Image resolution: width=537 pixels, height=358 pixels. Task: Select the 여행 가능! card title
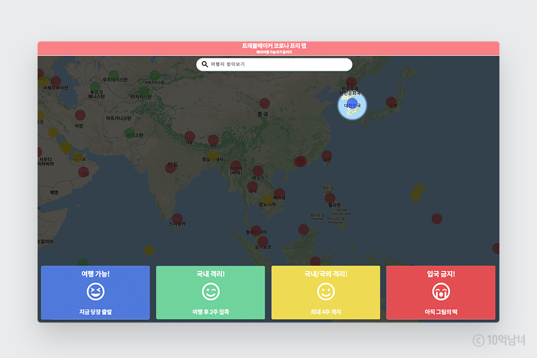(95, 274)
